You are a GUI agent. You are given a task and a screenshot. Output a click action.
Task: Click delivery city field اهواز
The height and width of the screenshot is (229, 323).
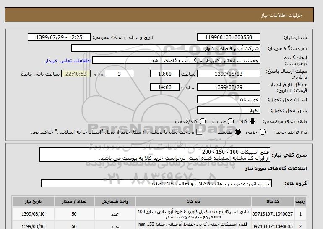tap(229, 110)
